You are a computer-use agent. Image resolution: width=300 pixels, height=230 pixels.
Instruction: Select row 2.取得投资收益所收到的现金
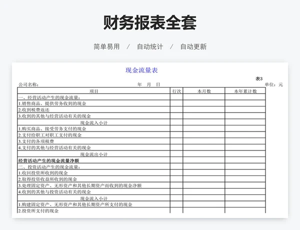pos(141,179)
